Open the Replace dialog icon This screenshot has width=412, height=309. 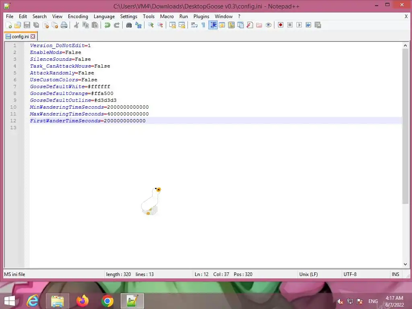[x=138, y=25]
